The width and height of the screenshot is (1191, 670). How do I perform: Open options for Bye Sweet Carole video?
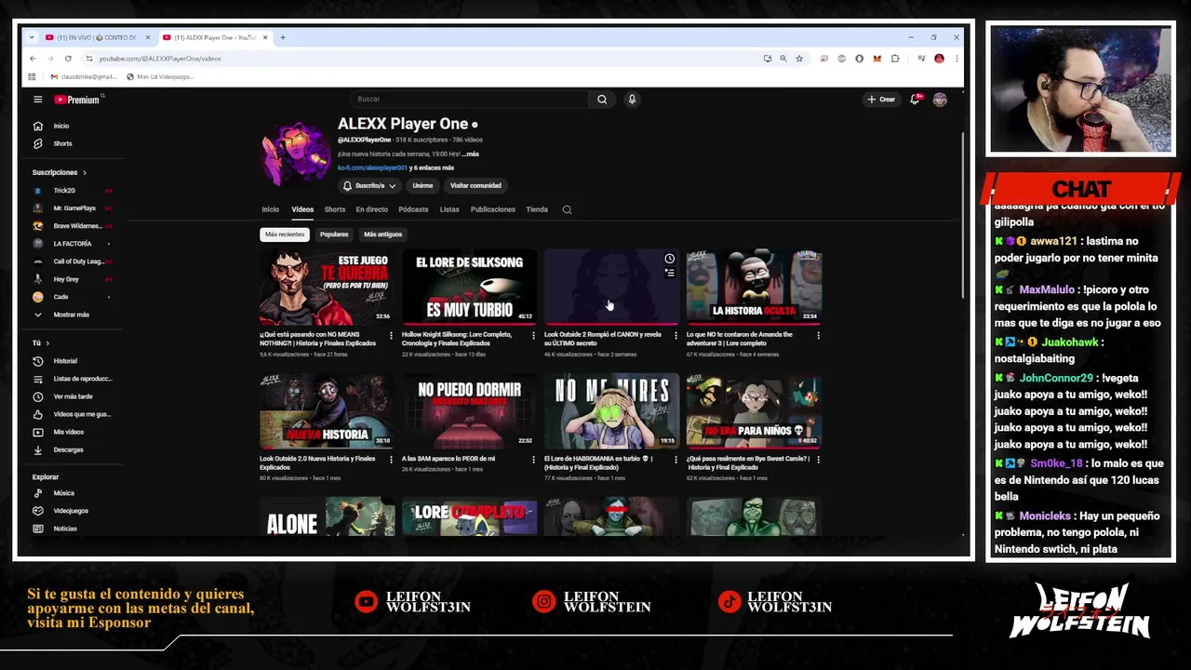click(818, 459)
